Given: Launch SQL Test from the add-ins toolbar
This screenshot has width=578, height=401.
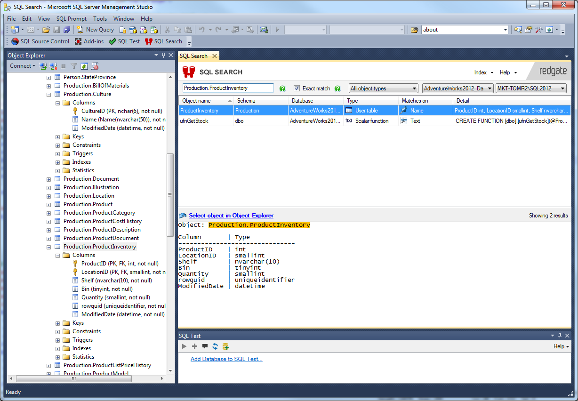Looking at the screenshot, I should click(124, 41).
